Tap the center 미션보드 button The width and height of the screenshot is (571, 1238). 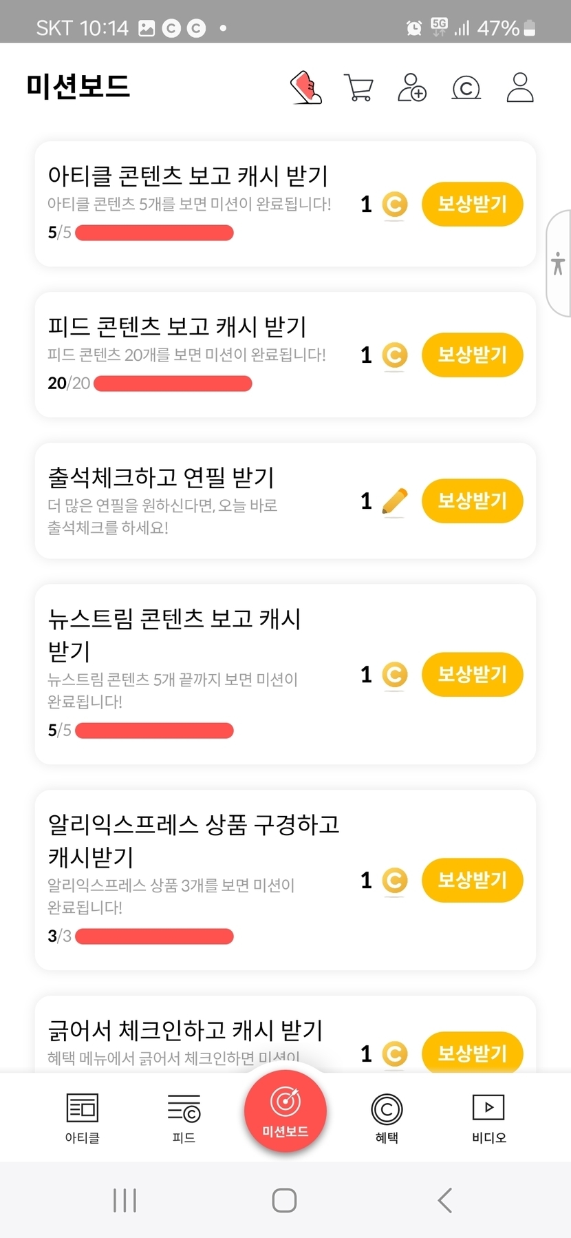click(x=285, y=1110)
